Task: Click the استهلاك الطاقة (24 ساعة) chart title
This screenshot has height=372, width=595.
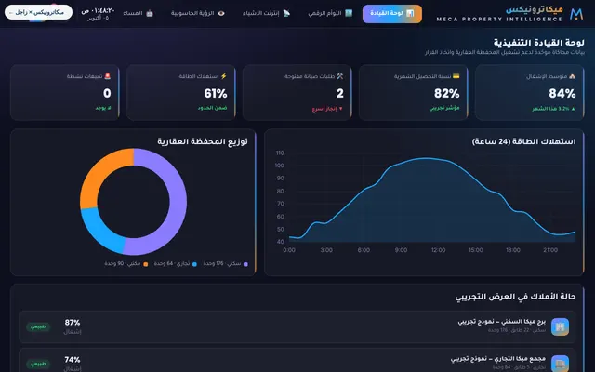Action: (523, 141)
